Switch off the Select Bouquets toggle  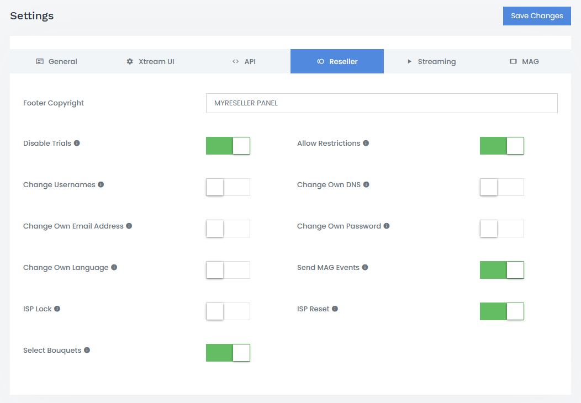tap(228, 353)
